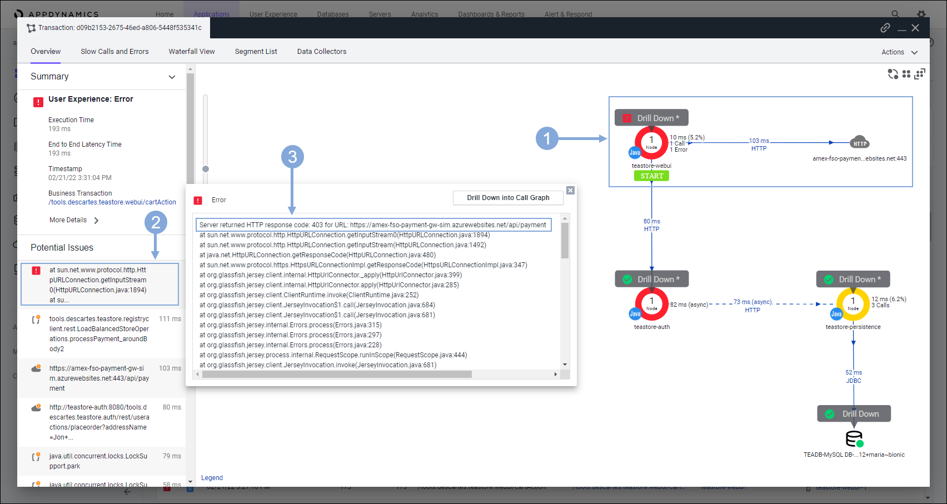Select the HTTP 403 error message line
This screenshot has height=504, width=947.
coord(373,225)
